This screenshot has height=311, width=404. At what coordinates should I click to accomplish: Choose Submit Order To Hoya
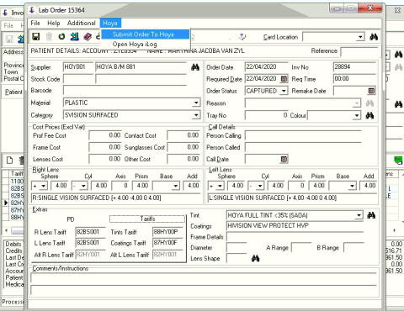click(x=145, y=34)
